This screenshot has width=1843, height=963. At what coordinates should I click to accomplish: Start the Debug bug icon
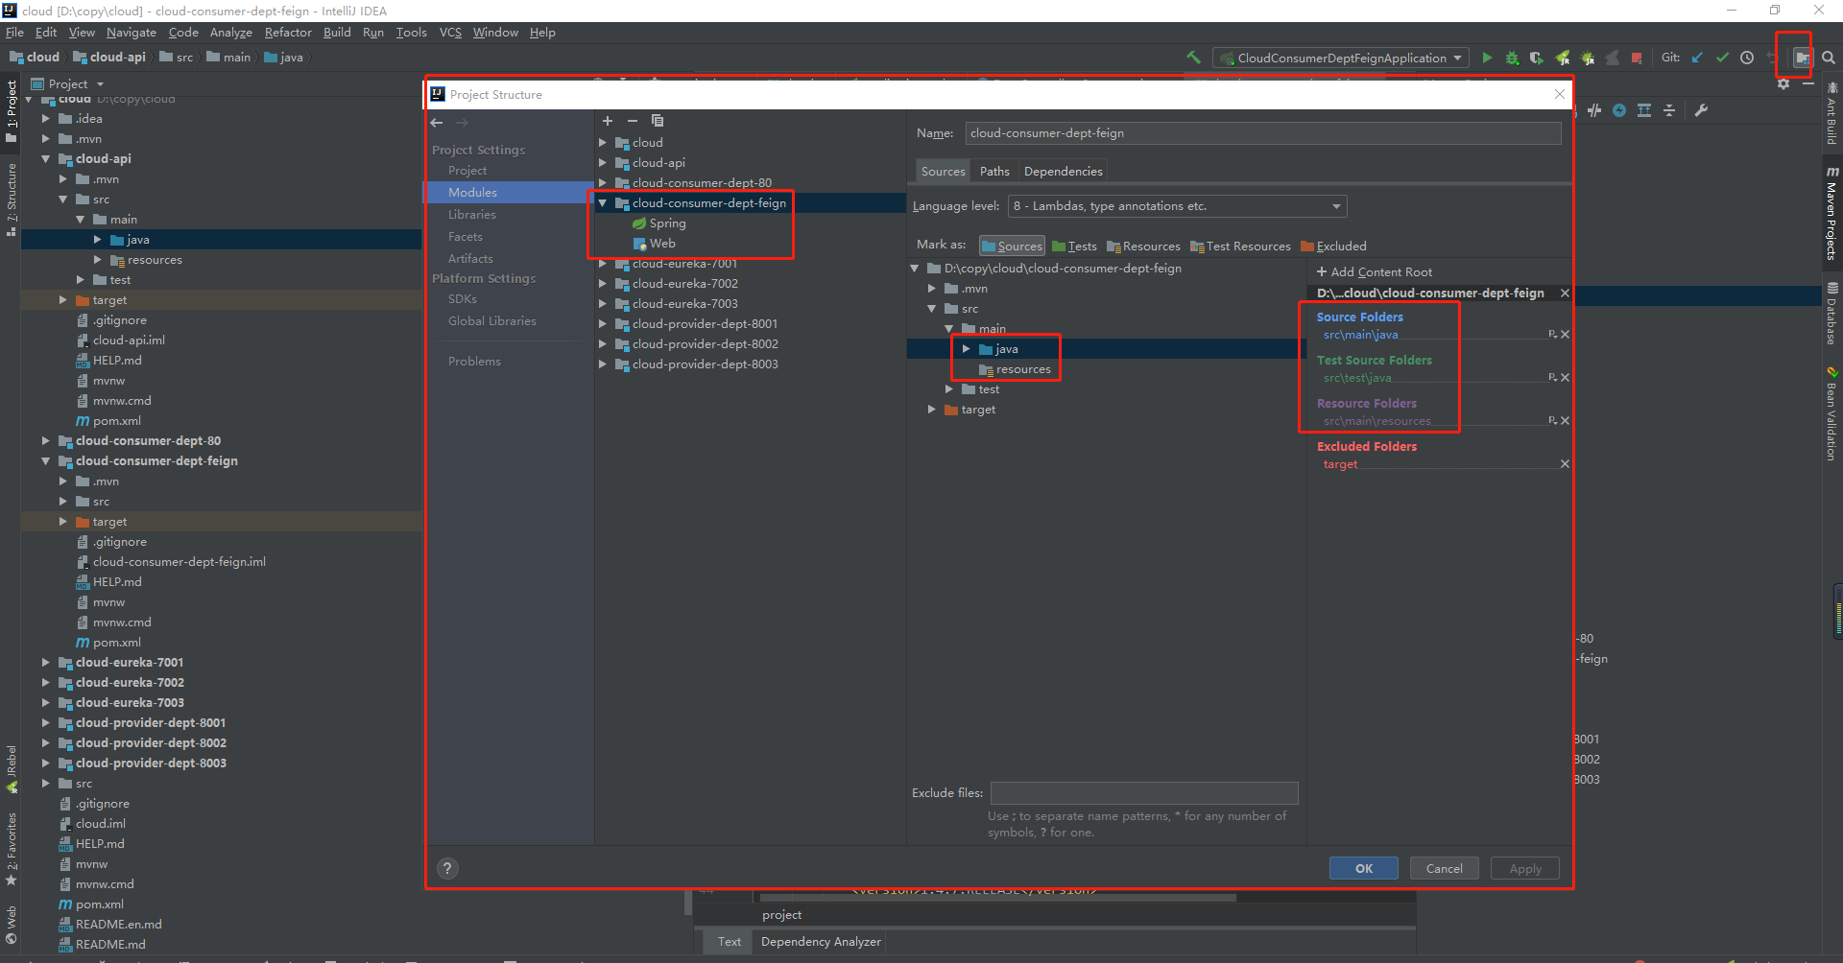click(1512, 58)
